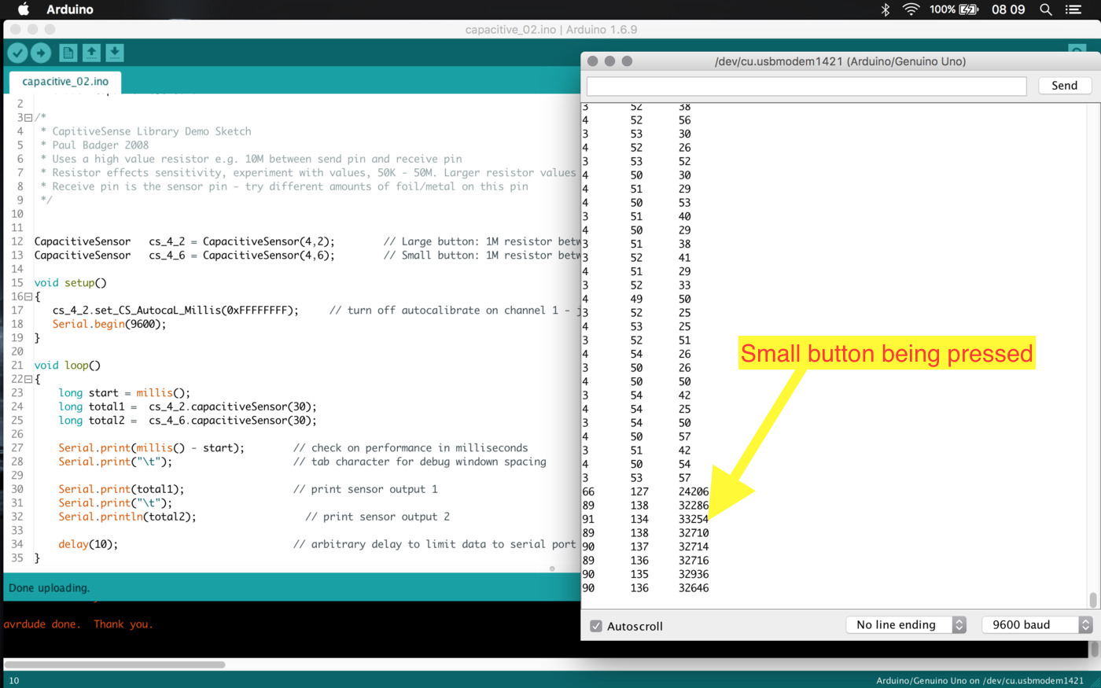Click the Serial.println(total2) line
Image resolution: width=1101 pixels, height=688 pixels.
pos(127,517)
